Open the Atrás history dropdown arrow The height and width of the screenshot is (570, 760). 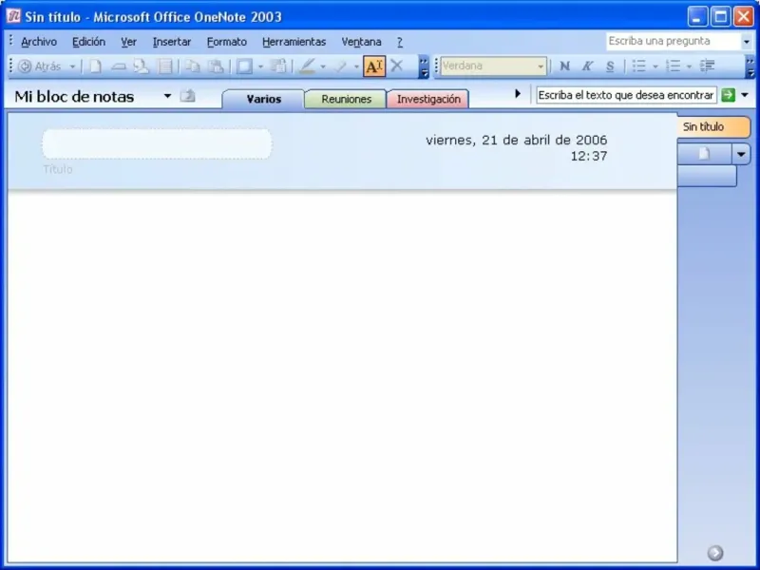[72, 66]
